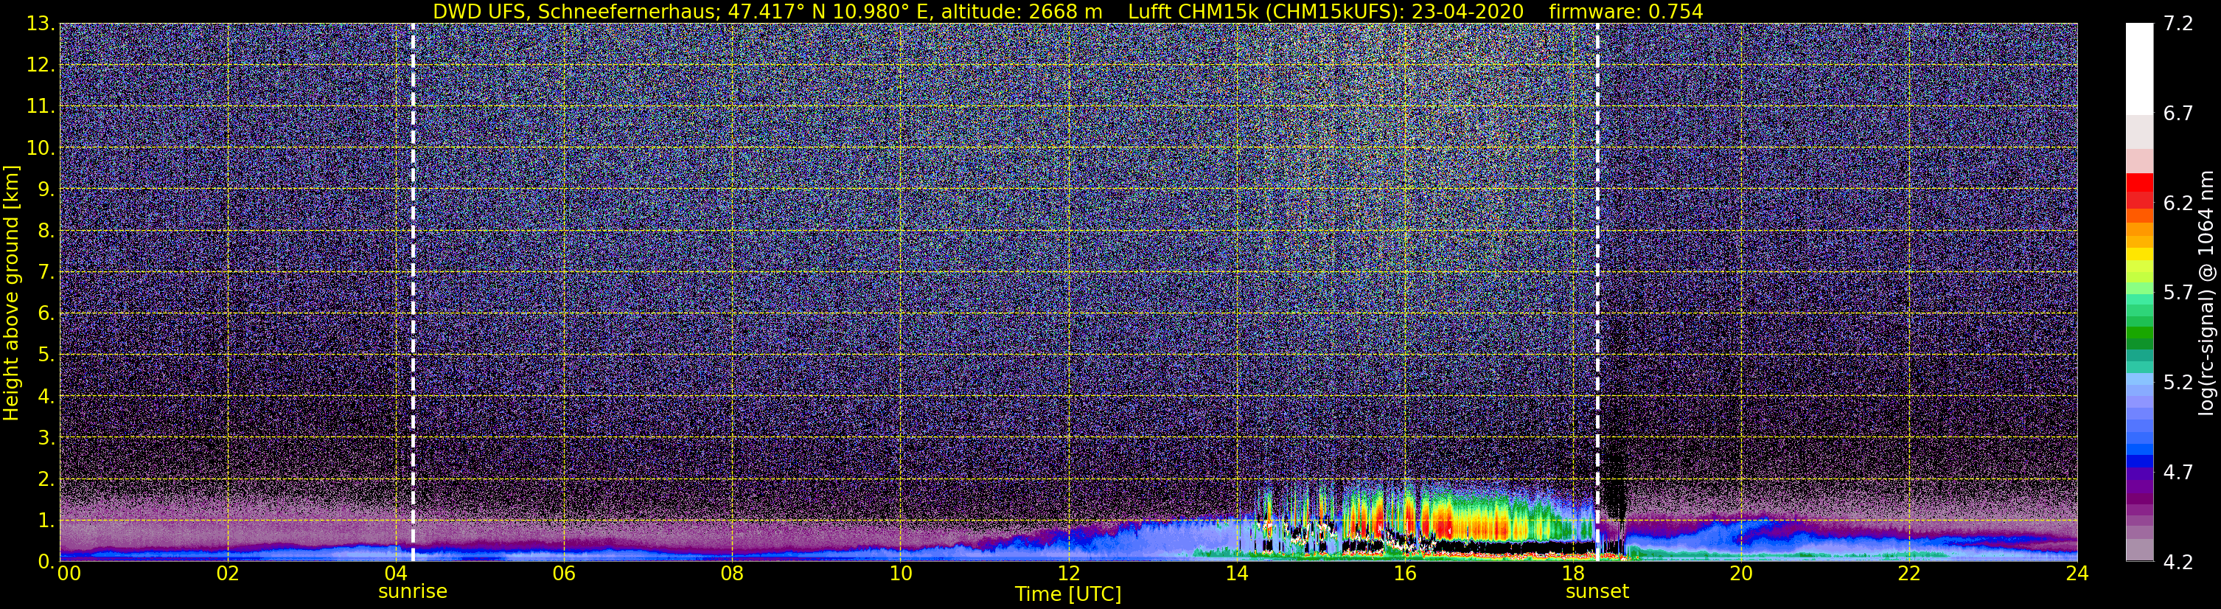Click the colorbar label 'log(rc-signal) @ 1064 nm'

[2206, 293]
